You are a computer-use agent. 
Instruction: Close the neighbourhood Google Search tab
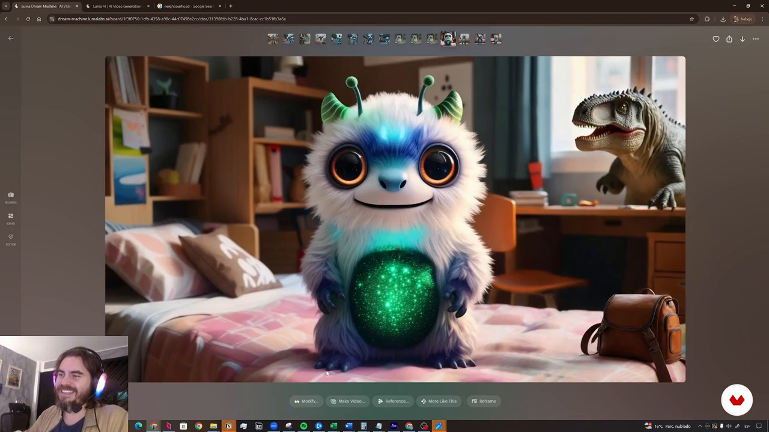click(220, 6)
